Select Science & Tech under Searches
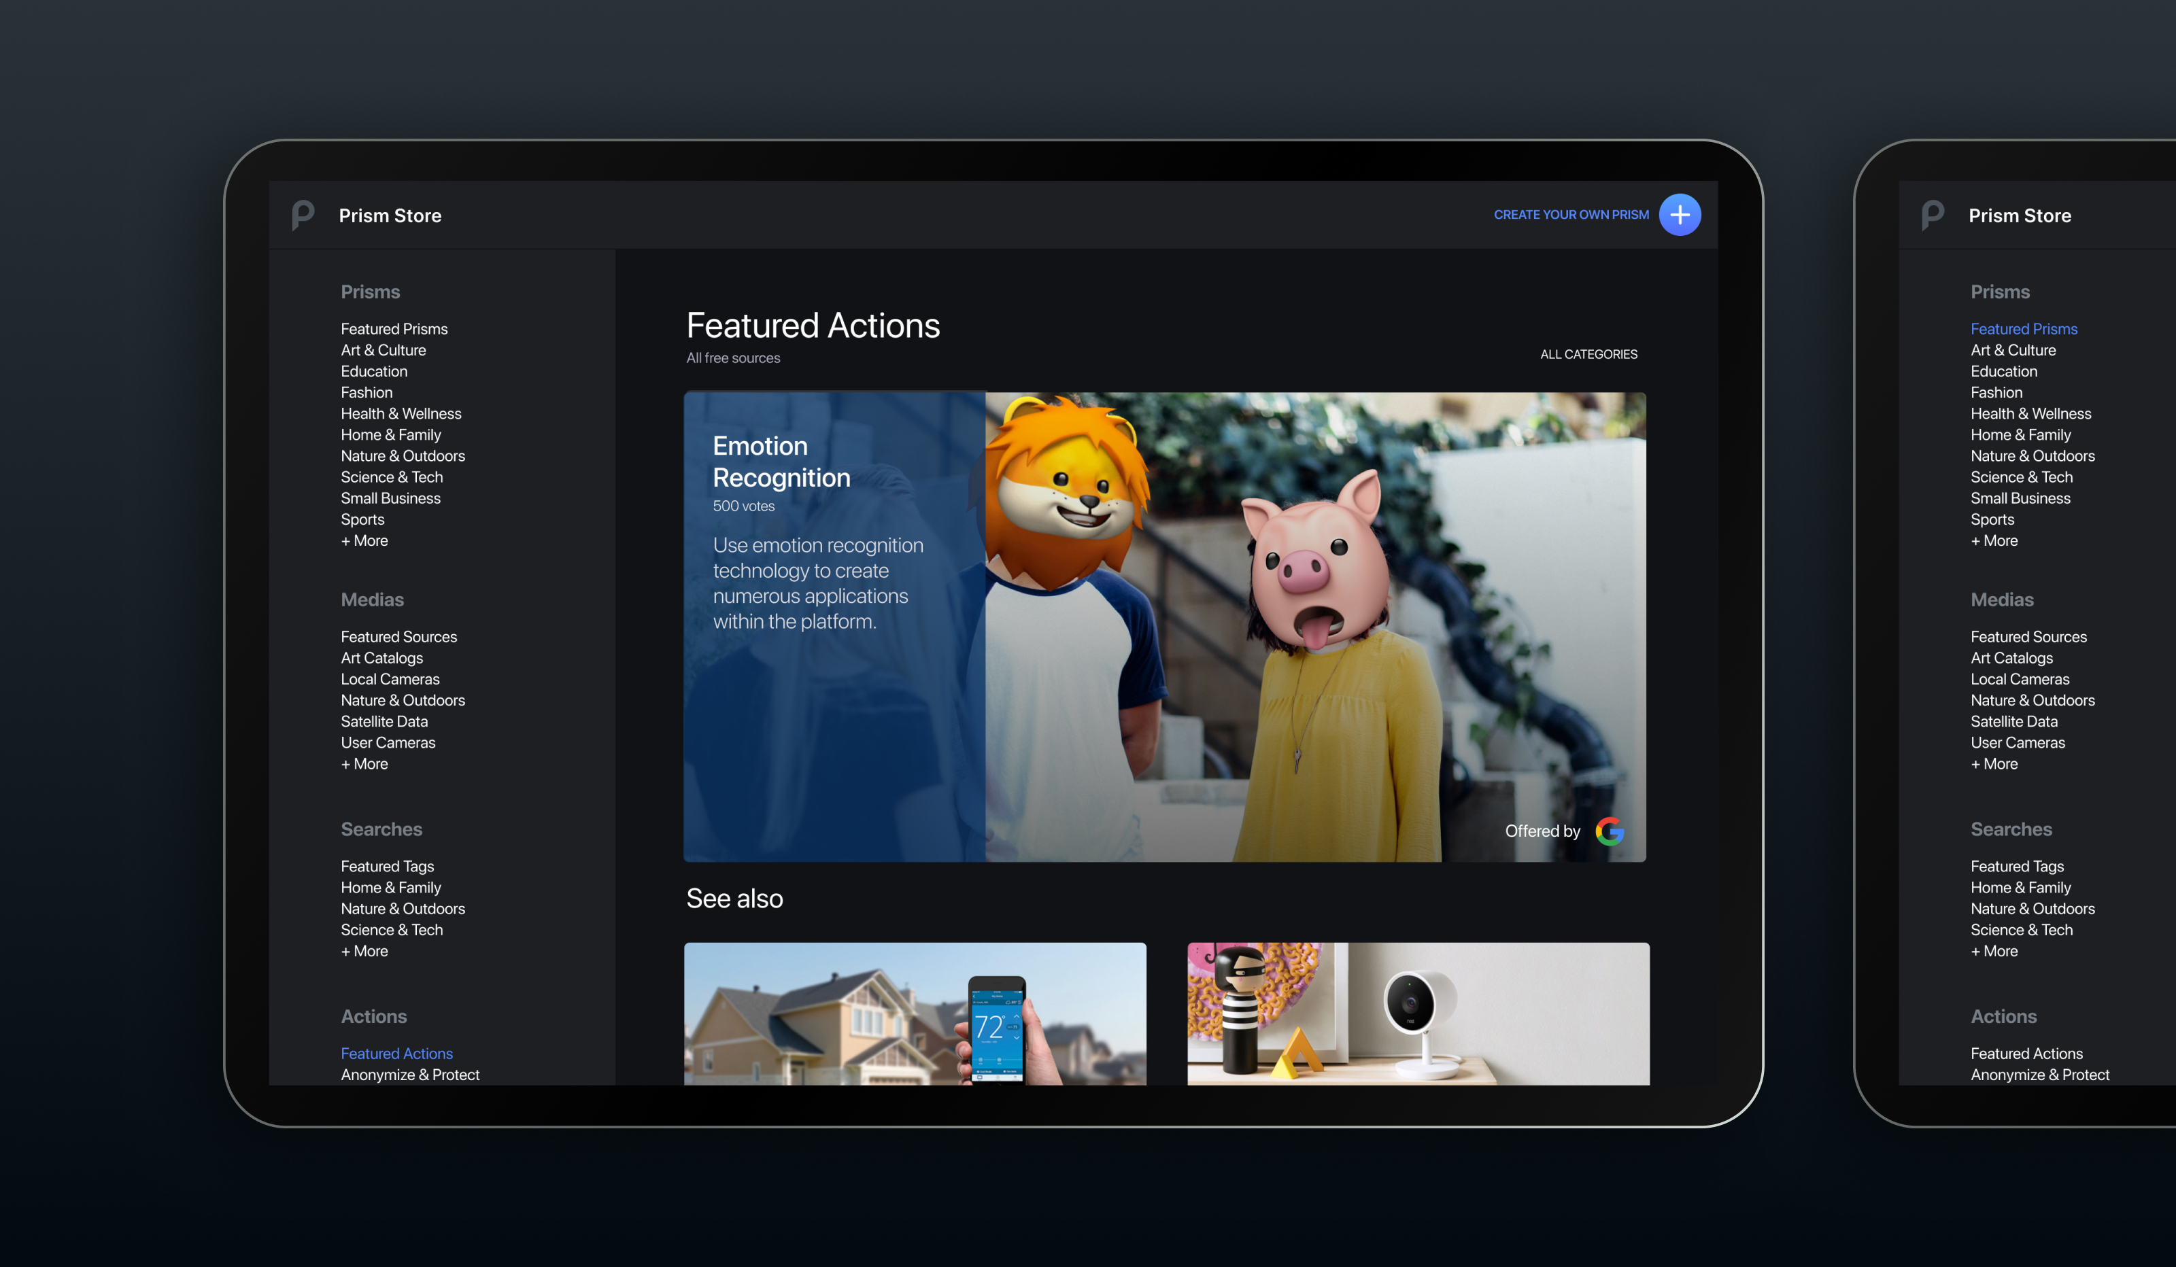The width and height of the screenshot is (2176, 1267). (391, 930)
